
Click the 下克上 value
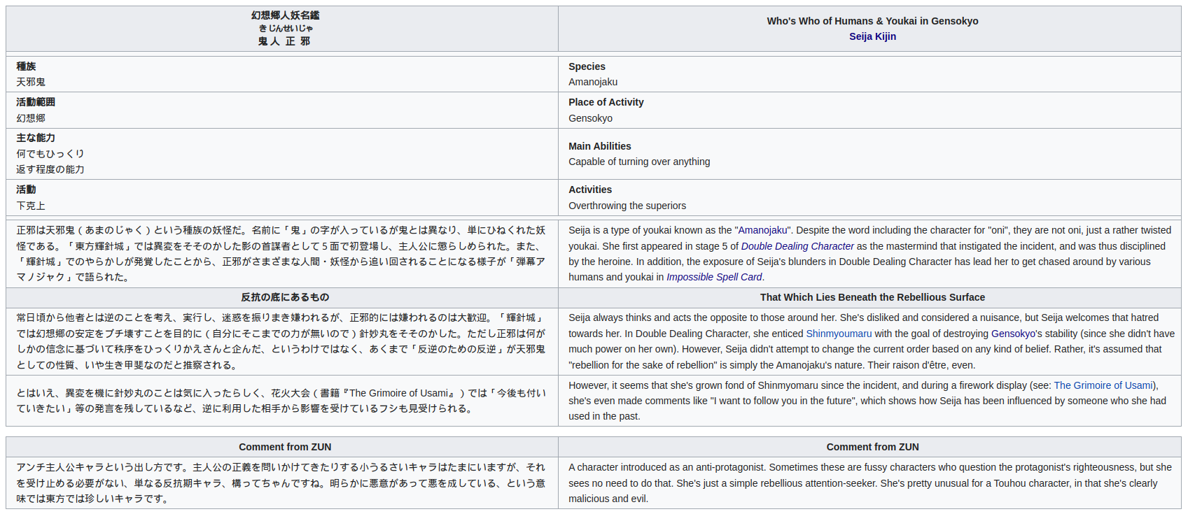click(31, 206)
